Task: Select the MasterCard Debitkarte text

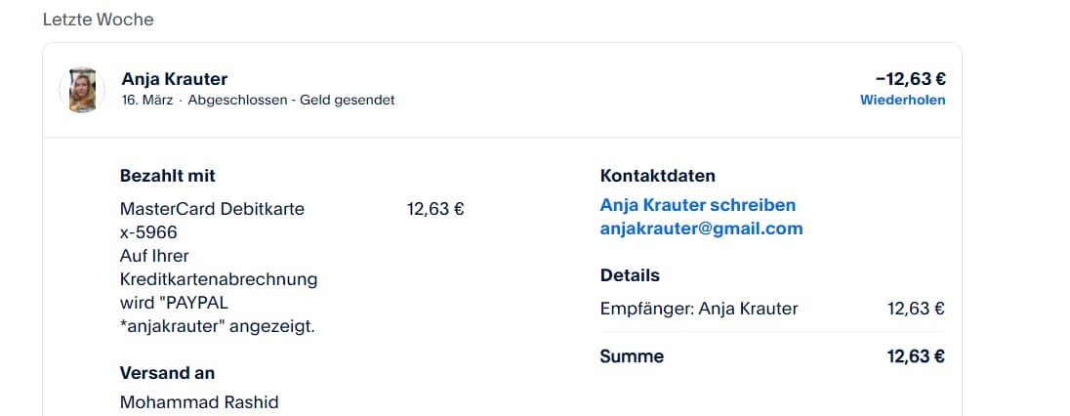Action: tap(212, 209)
